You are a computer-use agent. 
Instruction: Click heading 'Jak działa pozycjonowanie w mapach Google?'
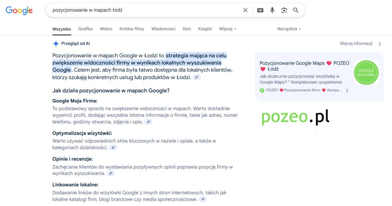(x=111, y=91)
